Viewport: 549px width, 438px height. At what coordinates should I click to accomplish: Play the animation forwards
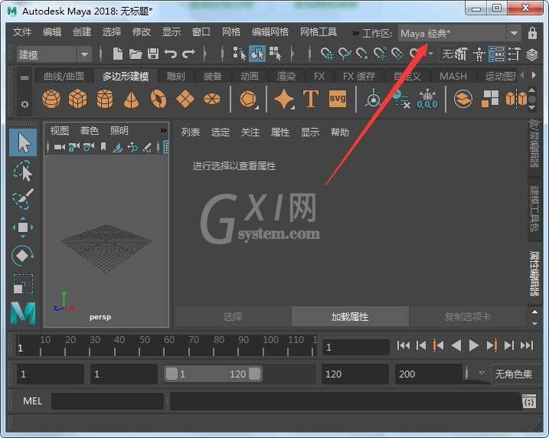coord(473,346)
